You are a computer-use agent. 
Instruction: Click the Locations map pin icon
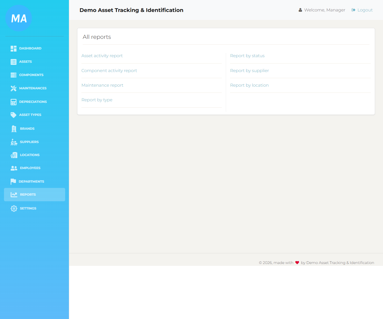(14, 155)
